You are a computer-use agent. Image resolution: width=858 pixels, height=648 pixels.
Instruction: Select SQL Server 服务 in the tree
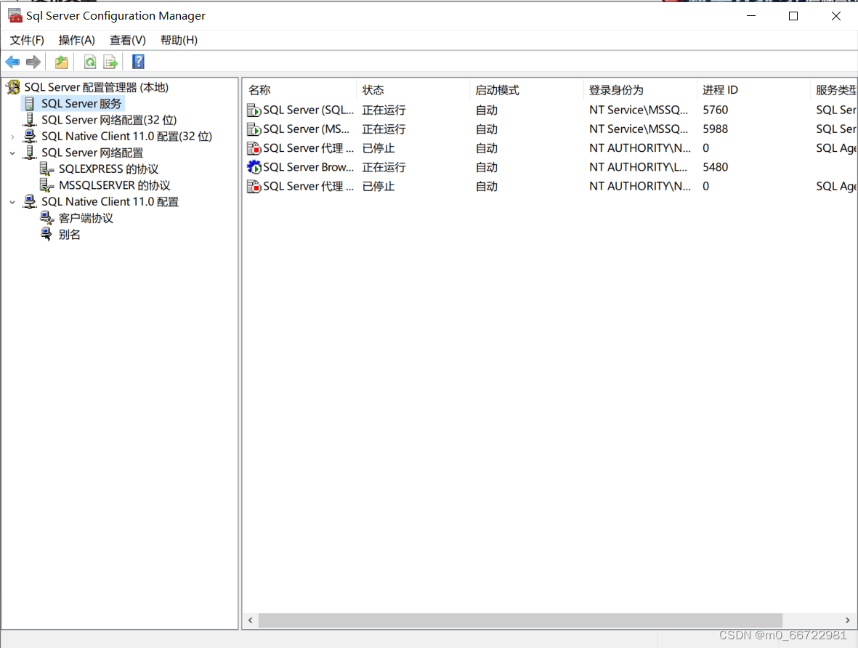click(81, 103)
